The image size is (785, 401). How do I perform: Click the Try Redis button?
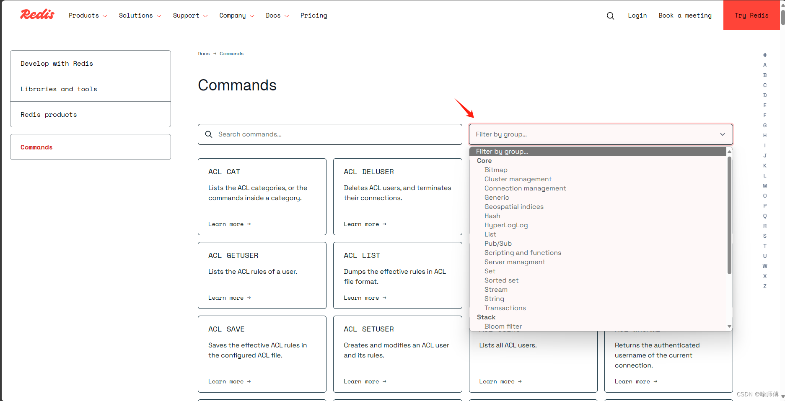[751, 15]
